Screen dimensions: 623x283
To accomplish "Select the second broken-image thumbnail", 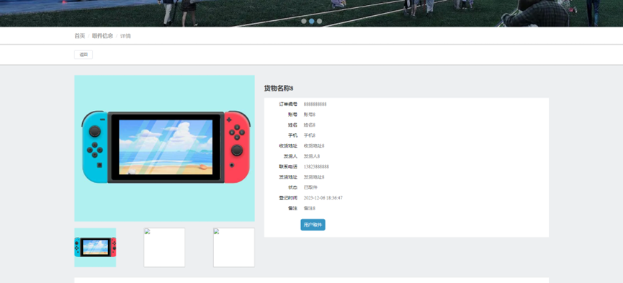I will pyautogui.click(x=164, y=247).
